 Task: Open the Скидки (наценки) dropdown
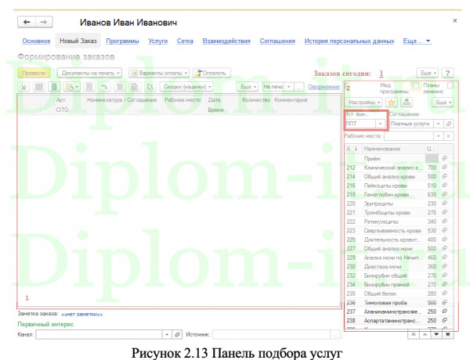click(189, 87)
